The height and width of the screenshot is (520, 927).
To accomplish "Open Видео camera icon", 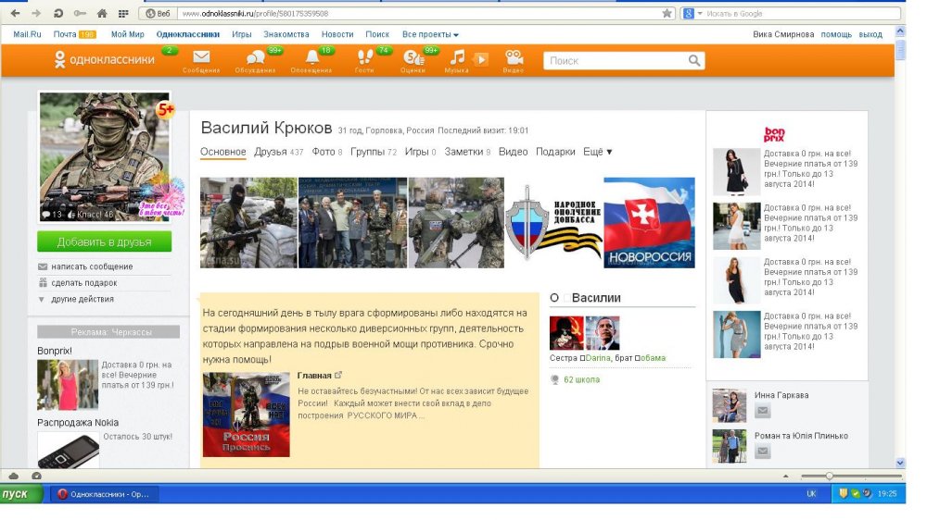I will pyautogui.click(x=514, y=57).
